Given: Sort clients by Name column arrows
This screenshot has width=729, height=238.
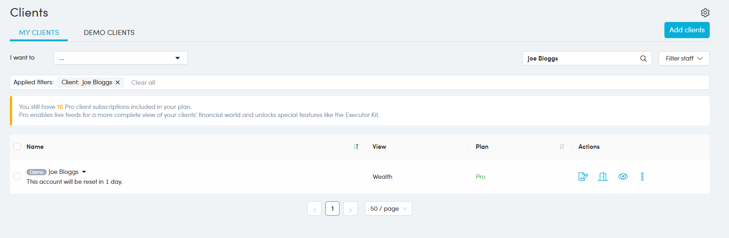Looking at the screenshot, I should pos(356,147).
